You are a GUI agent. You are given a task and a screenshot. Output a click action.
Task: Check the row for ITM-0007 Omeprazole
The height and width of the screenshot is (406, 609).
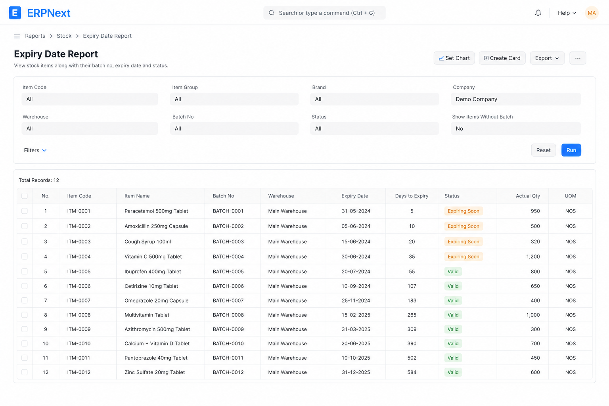click(x=25, y=301)
